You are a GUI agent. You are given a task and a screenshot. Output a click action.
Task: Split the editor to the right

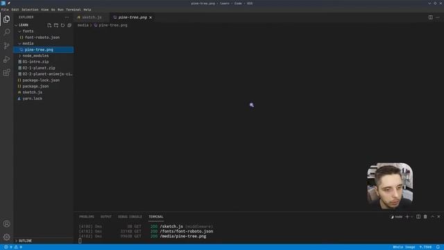tap(430, 17)
